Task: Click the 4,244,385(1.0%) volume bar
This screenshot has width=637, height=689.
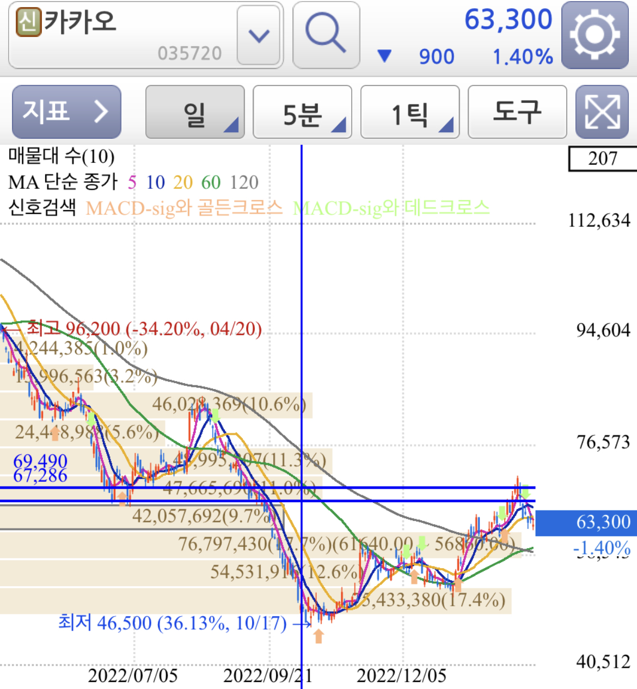Action: tap(81, 348)
